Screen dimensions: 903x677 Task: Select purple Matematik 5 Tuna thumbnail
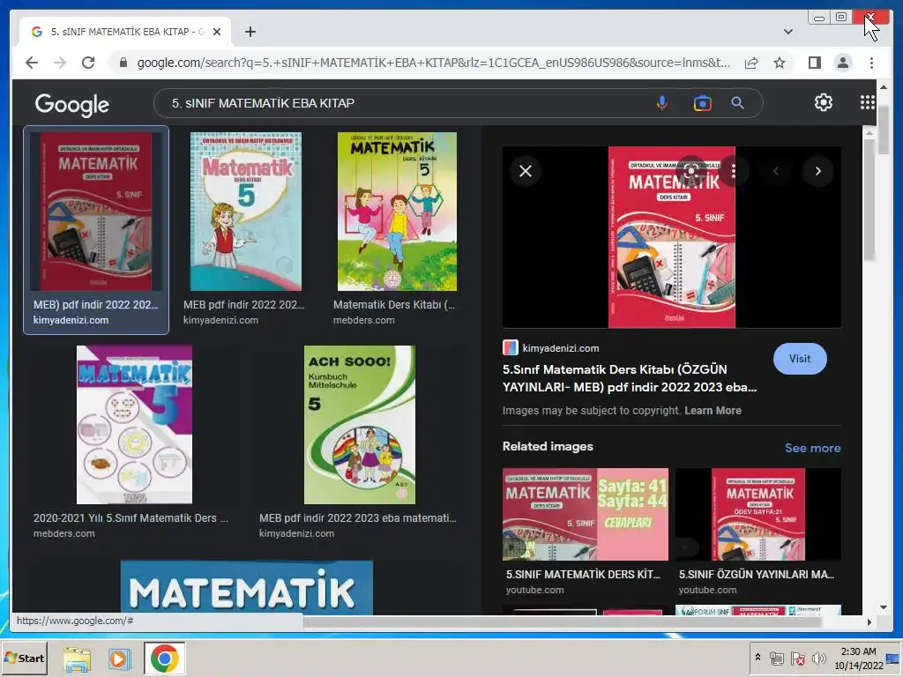134,425
